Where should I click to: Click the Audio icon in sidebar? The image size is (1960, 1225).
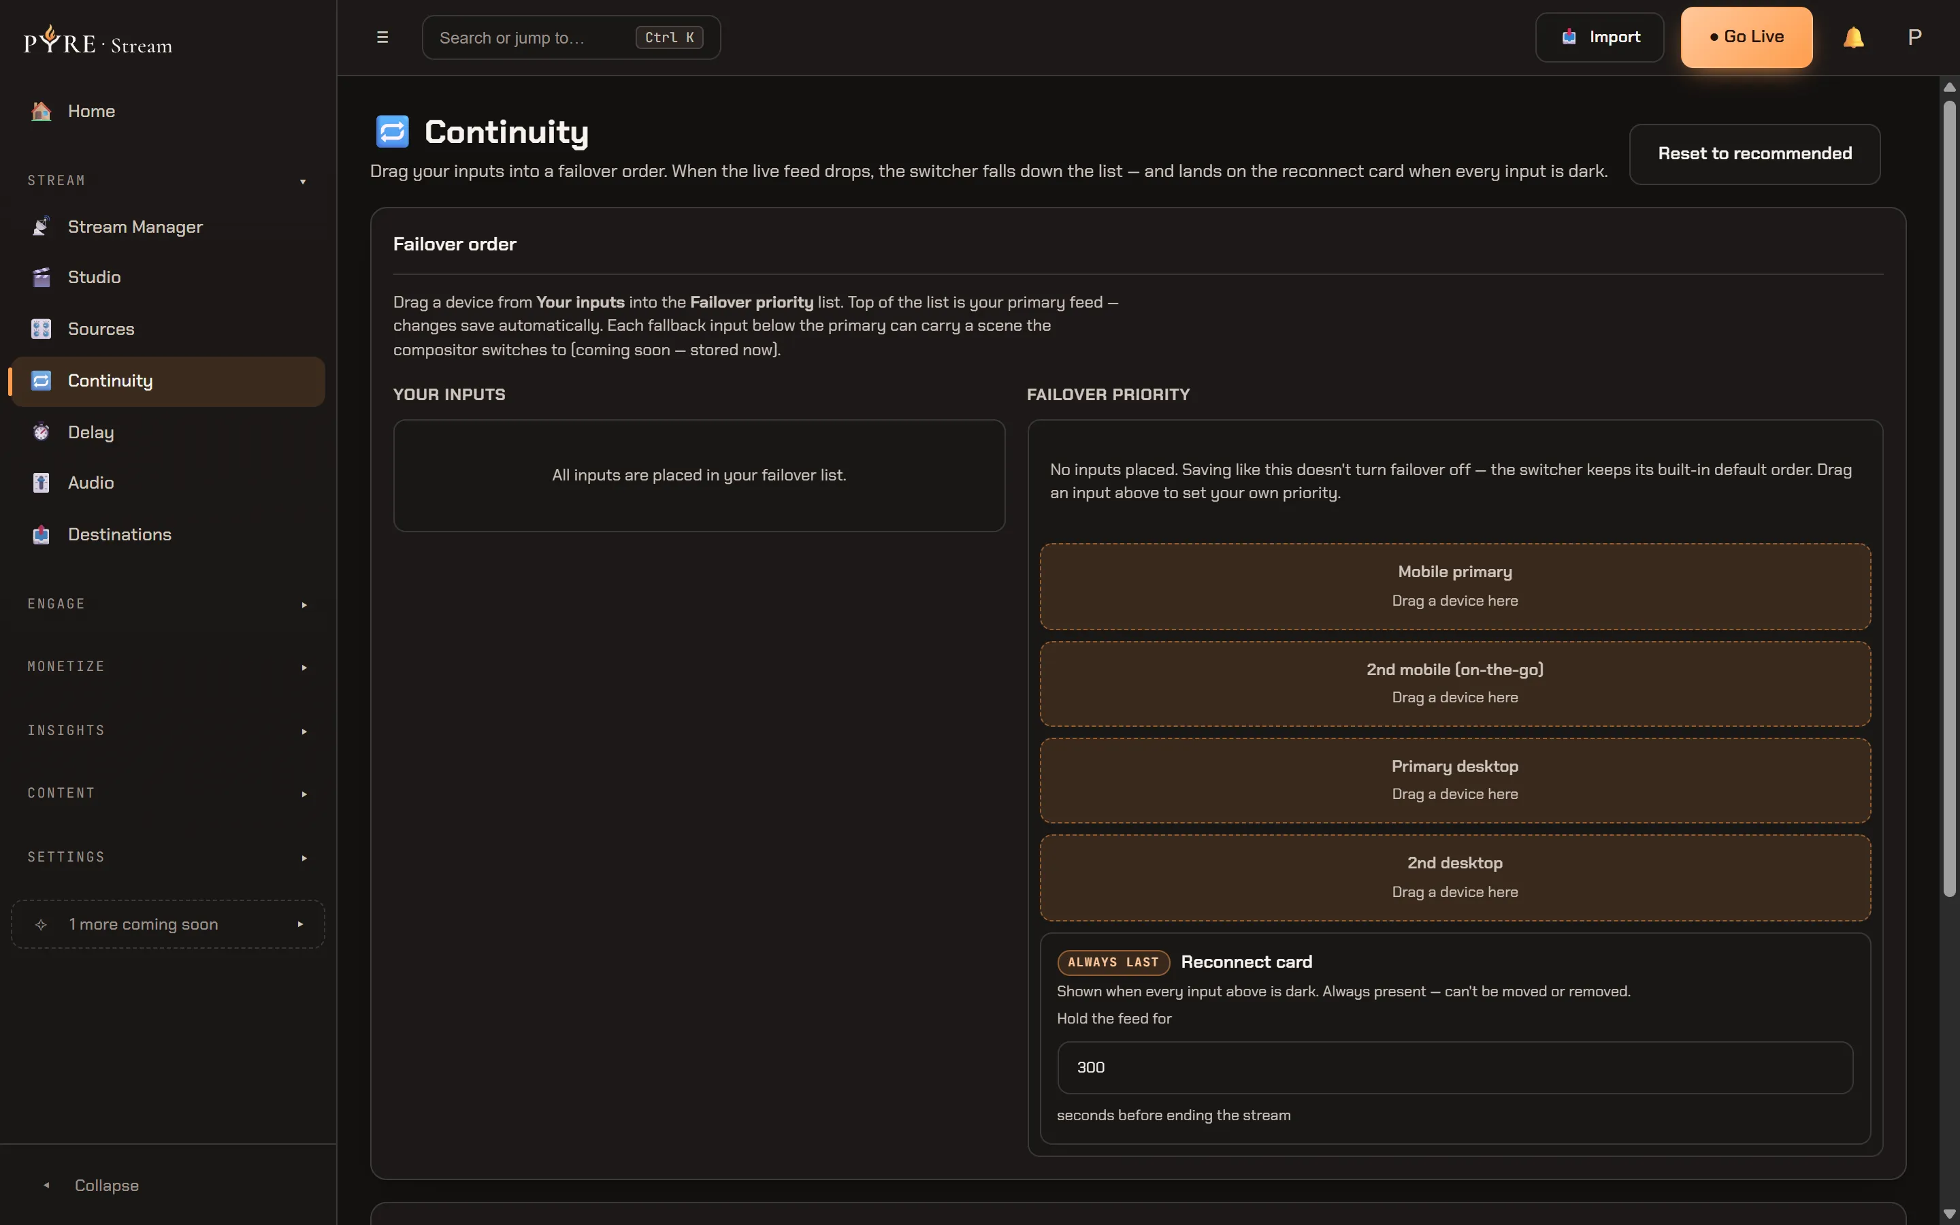(x=42, y=483)
